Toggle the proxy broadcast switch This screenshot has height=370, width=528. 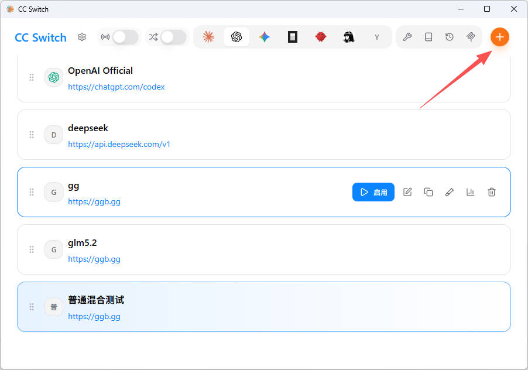coord(125,37)
